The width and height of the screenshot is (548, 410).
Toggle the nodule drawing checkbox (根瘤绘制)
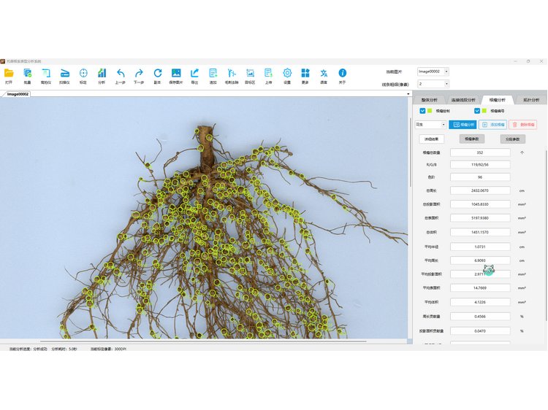pos(423,111)
